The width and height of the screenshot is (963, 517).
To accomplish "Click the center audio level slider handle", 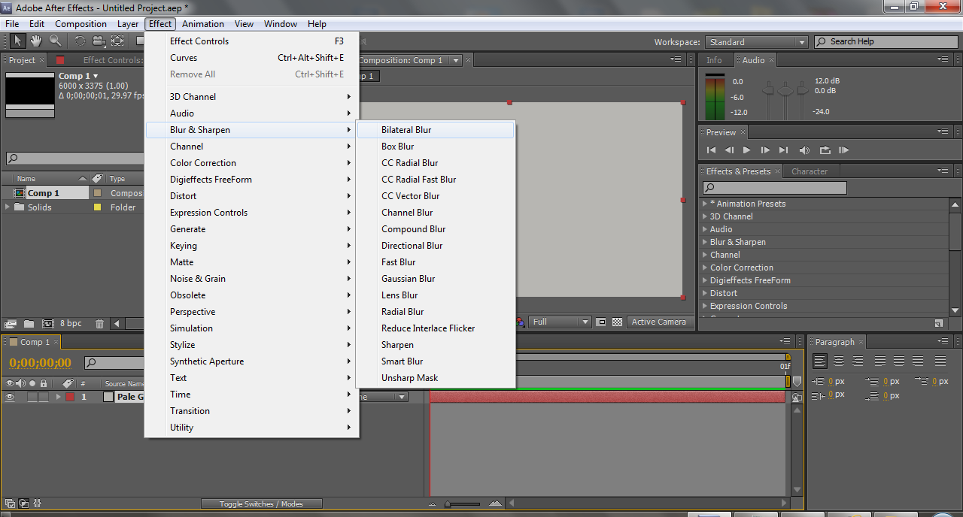I will click(785, 90).
